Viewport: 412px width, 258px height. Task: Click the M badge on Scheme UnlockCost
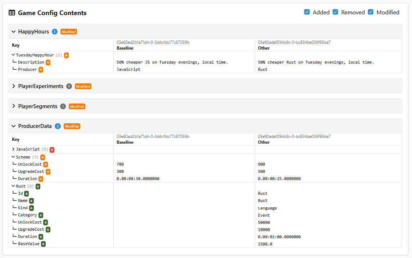[45, 165]
